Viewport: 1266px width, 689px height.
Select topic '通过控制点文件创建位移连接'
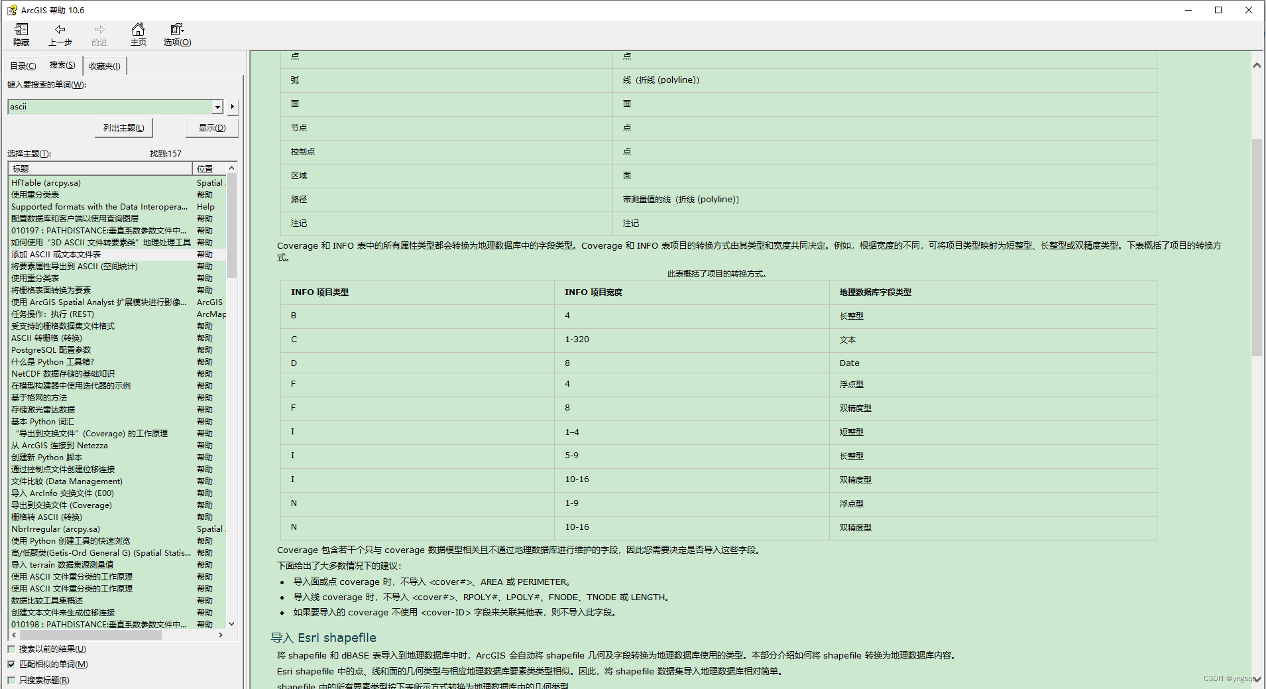pos(63,470)
